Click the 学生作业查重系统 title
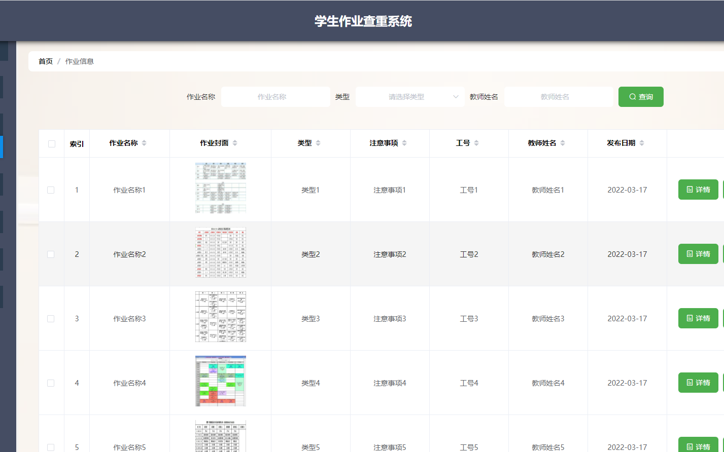This screenshot has height=452, width=724. pos(363,21)
